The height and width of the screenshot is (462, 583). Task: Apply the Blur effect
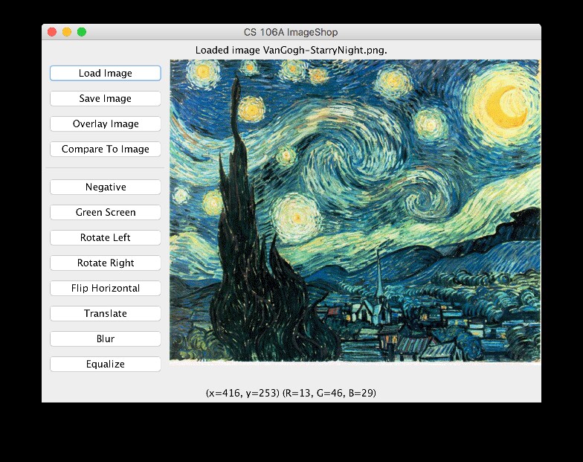(x=106, y=339)
